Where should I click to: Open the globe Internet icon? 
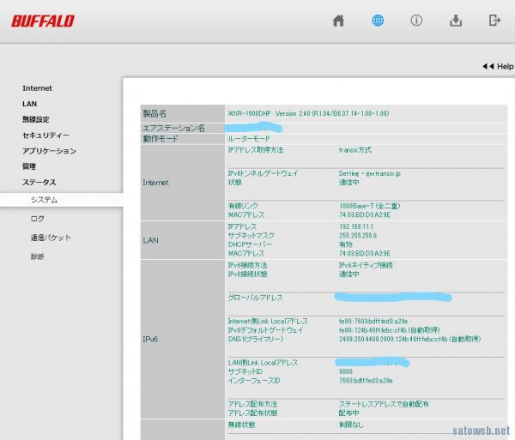click(x=378, y=21)
